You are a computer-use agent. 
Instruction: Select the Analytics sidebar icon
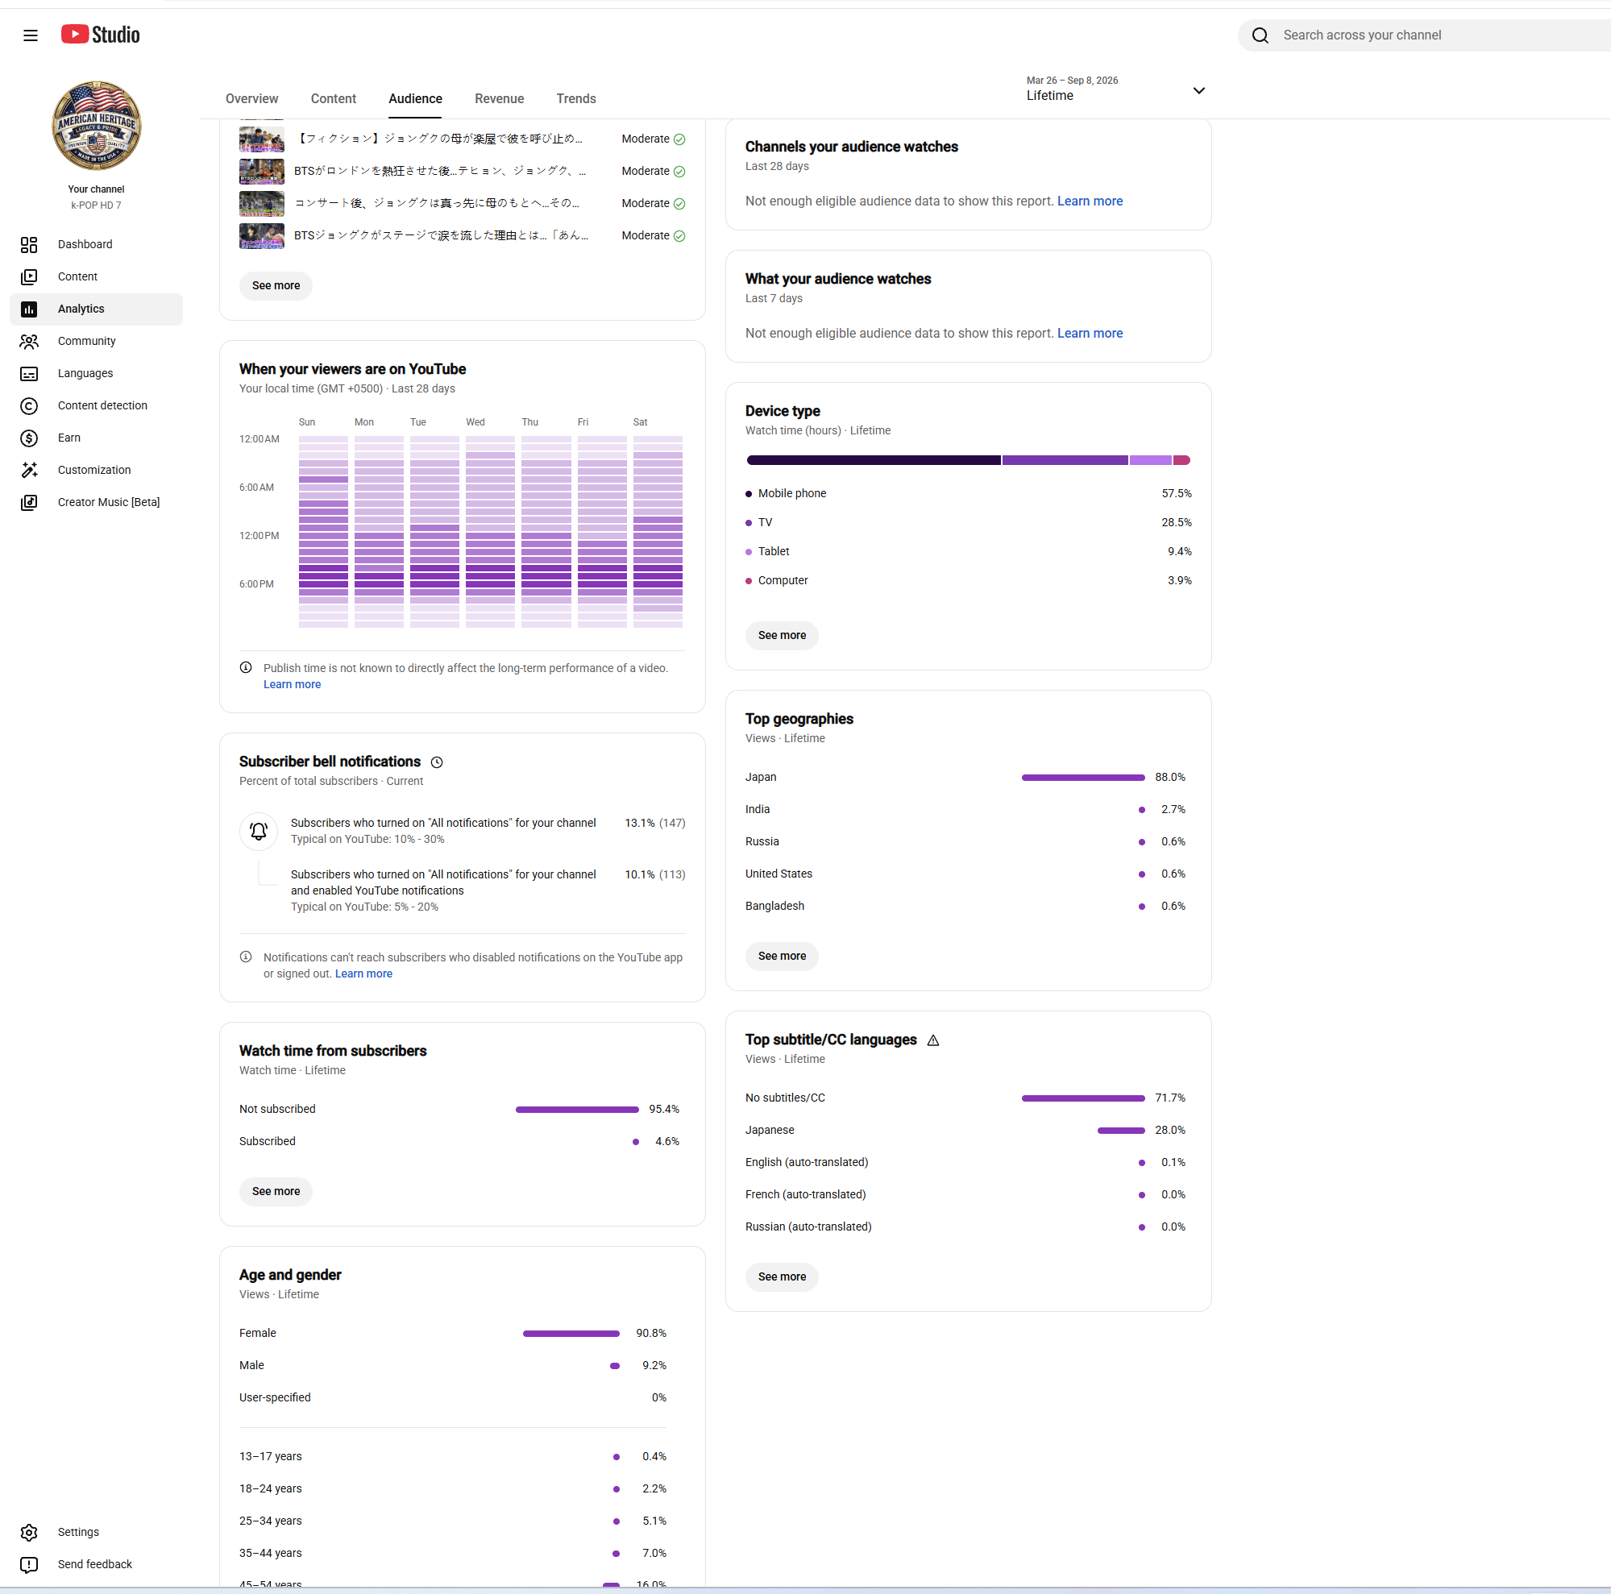click(x=29, y=309)
